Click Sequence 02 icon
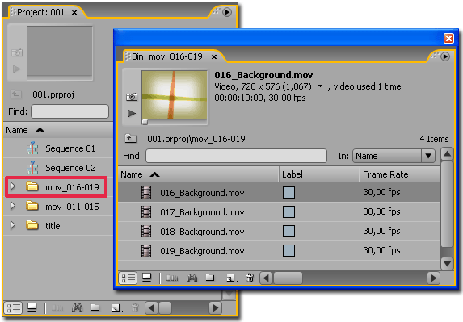Screen dimensions: 463x322 pyautogui.click(x=32, y=168)
